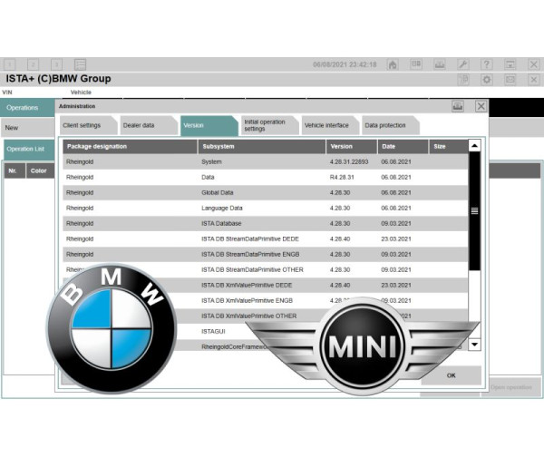
Task: Switch to Client settings tab
Action: tap(83, 125)
